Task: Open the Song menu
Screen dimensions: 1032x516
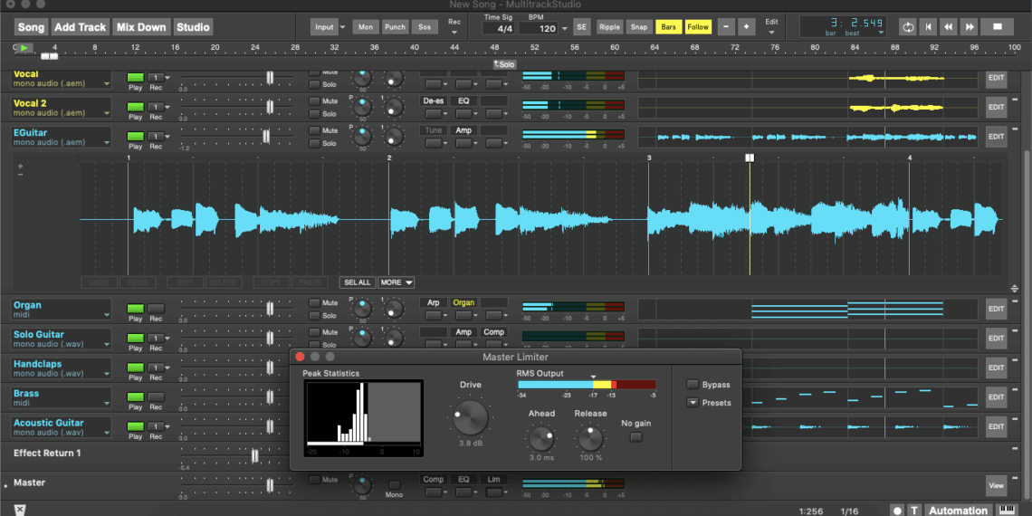Action: (31, 27)
